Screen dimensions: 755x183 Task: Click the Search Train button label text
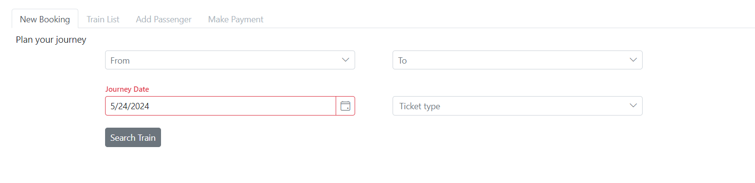133,138
